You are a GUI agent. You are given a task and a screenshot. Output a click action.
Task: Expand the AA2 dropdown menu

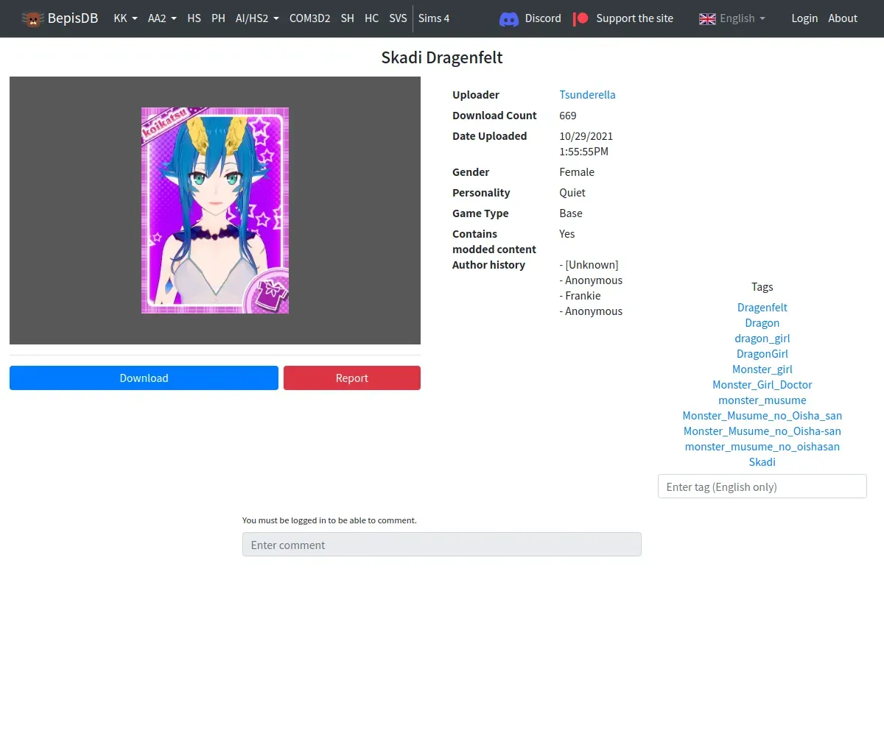[x=162, y=18]
